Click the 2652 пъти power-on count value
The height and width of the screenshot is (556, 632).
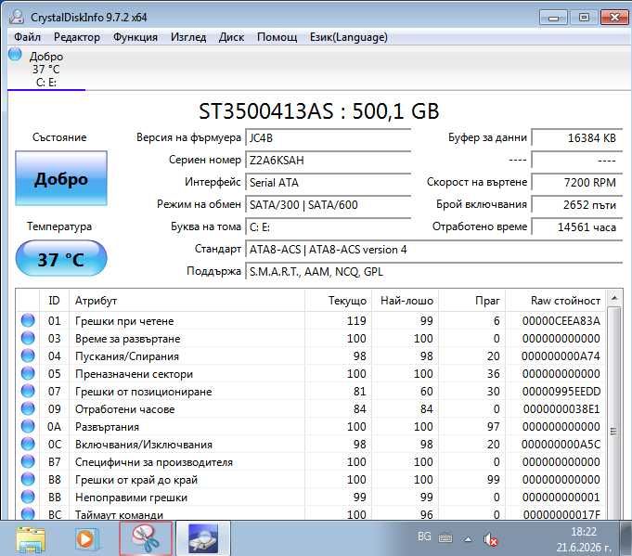coord(577,204)
